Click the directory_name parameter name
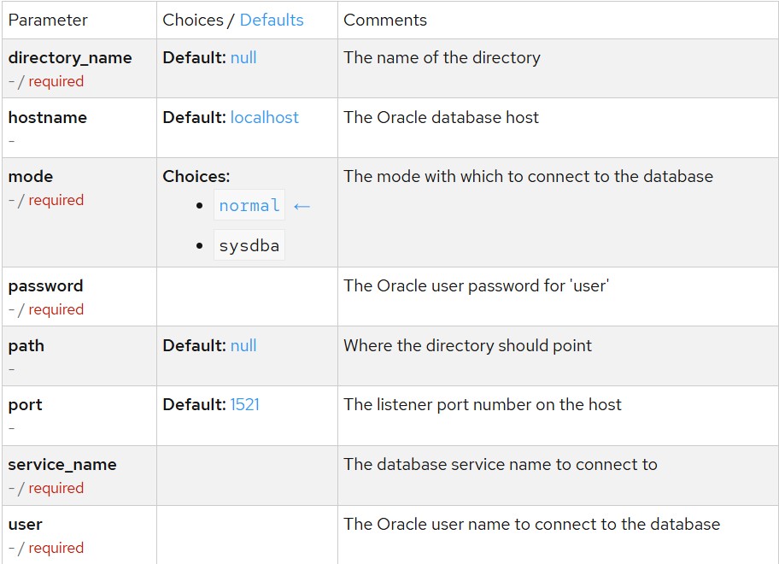The image size is (779, 564). coord(70,58)
